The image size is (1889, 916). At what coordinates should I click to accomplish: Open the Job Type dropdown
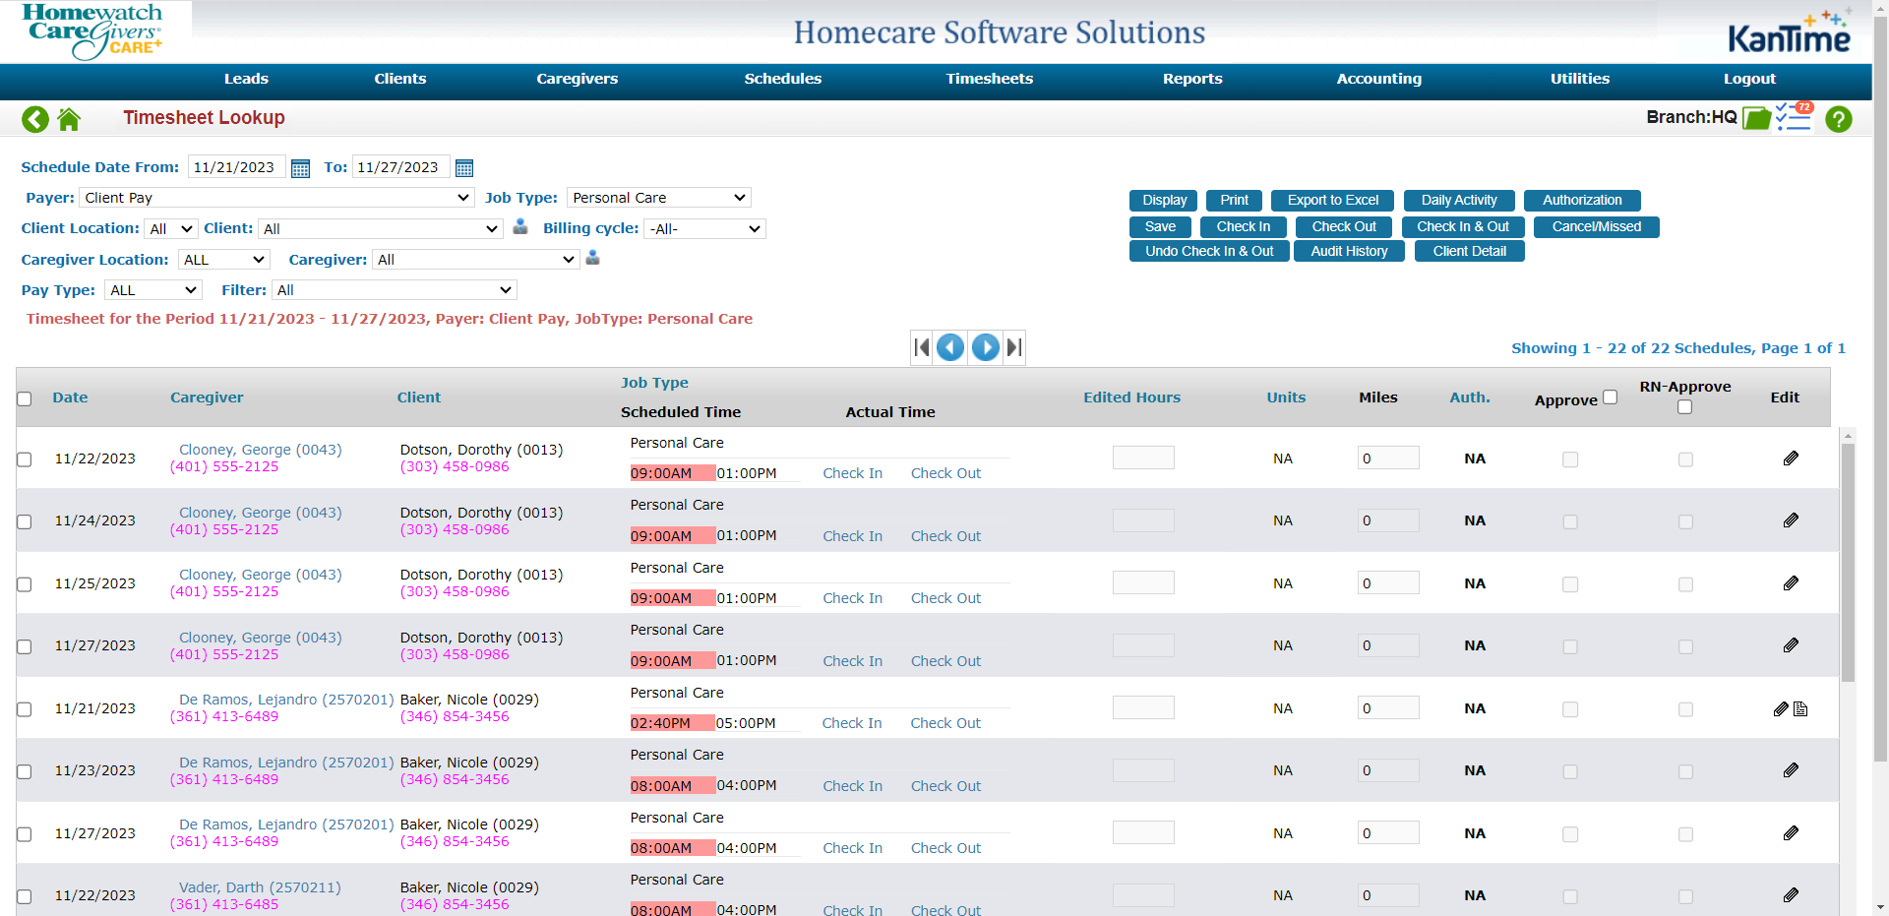point(658,198)
